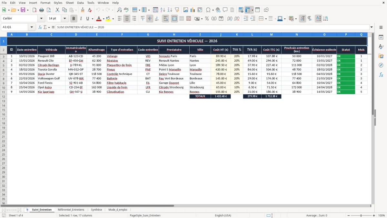
Task: Toggle Wrap Text
Action: coord(166,19)
